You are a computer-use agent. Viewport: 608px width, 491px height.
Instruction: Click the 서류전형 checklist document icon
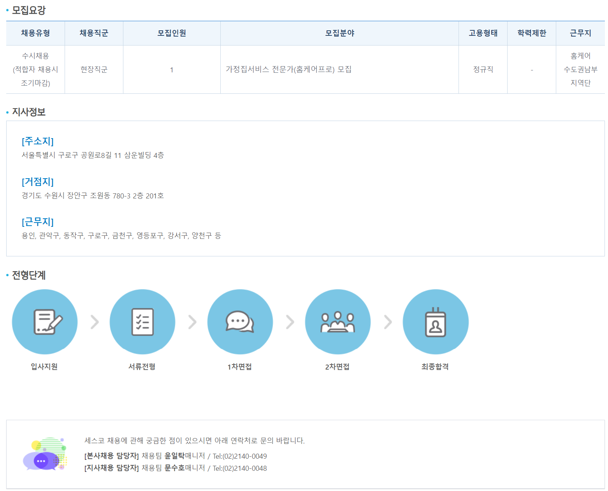(x=142, y=322)
